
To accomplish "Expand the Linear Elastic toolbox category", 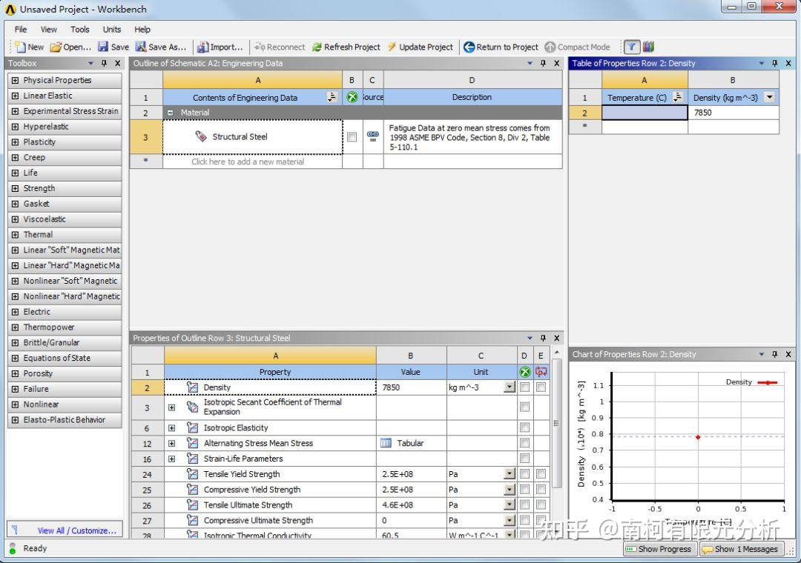I will click(16, 96).
